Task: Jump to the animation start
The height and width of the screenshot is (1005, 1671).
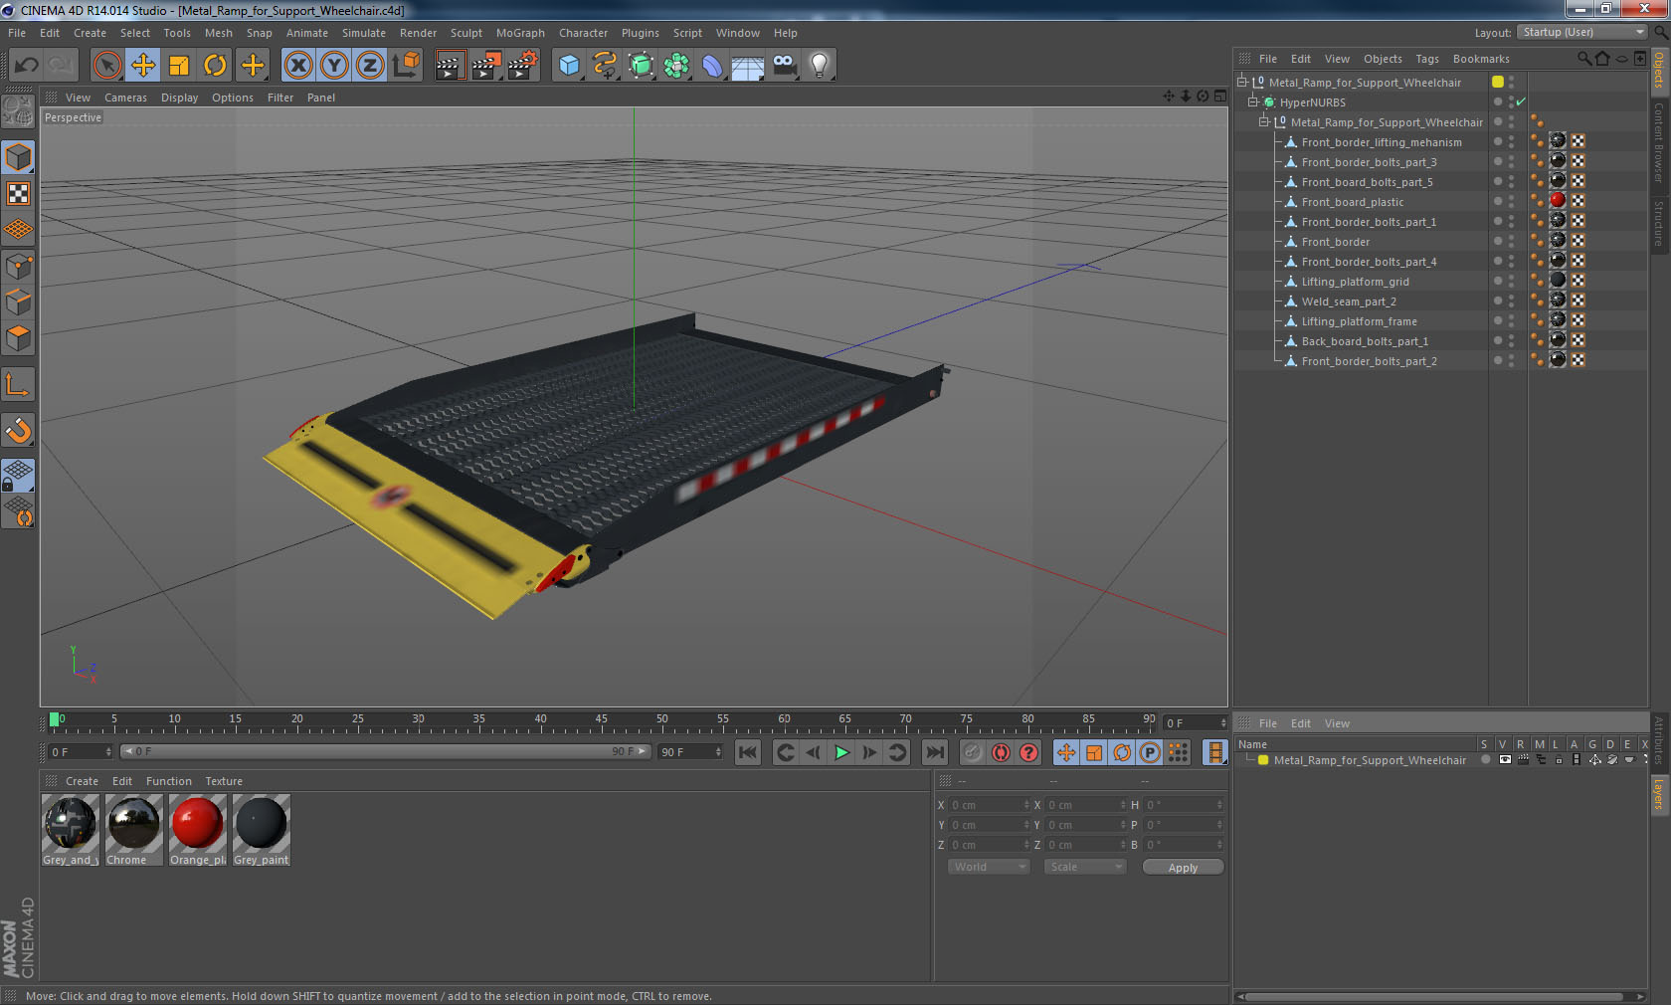Action: pos(748,752)
